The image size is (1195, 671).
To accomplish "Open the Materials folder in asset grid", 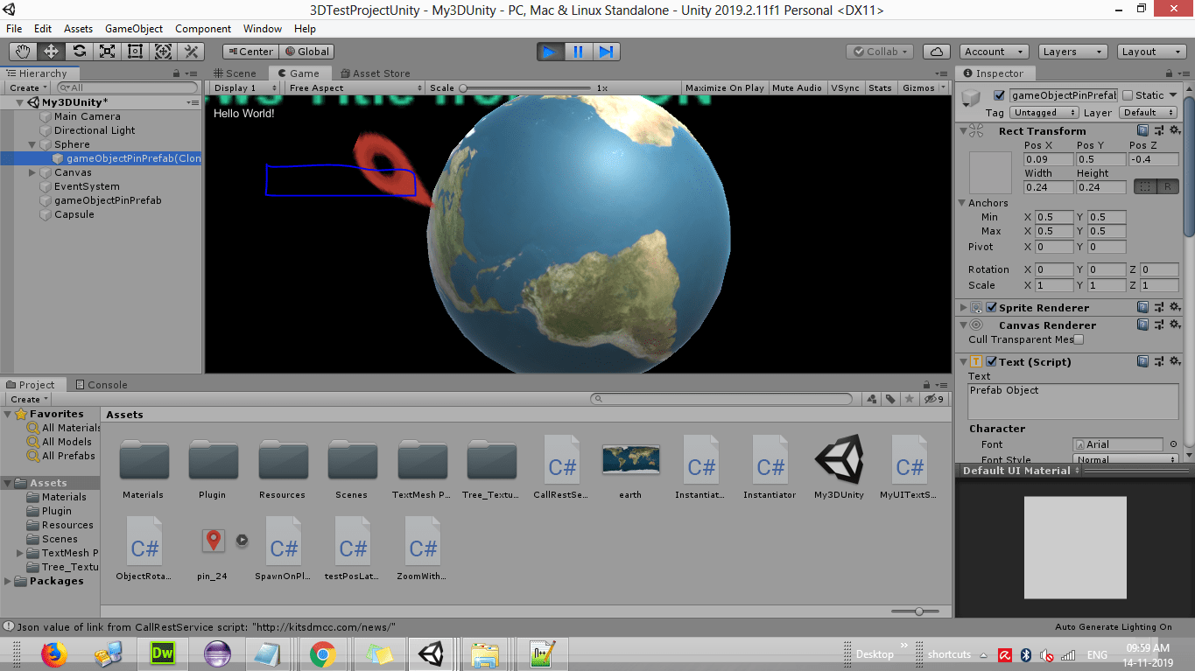I will (143, 467).
